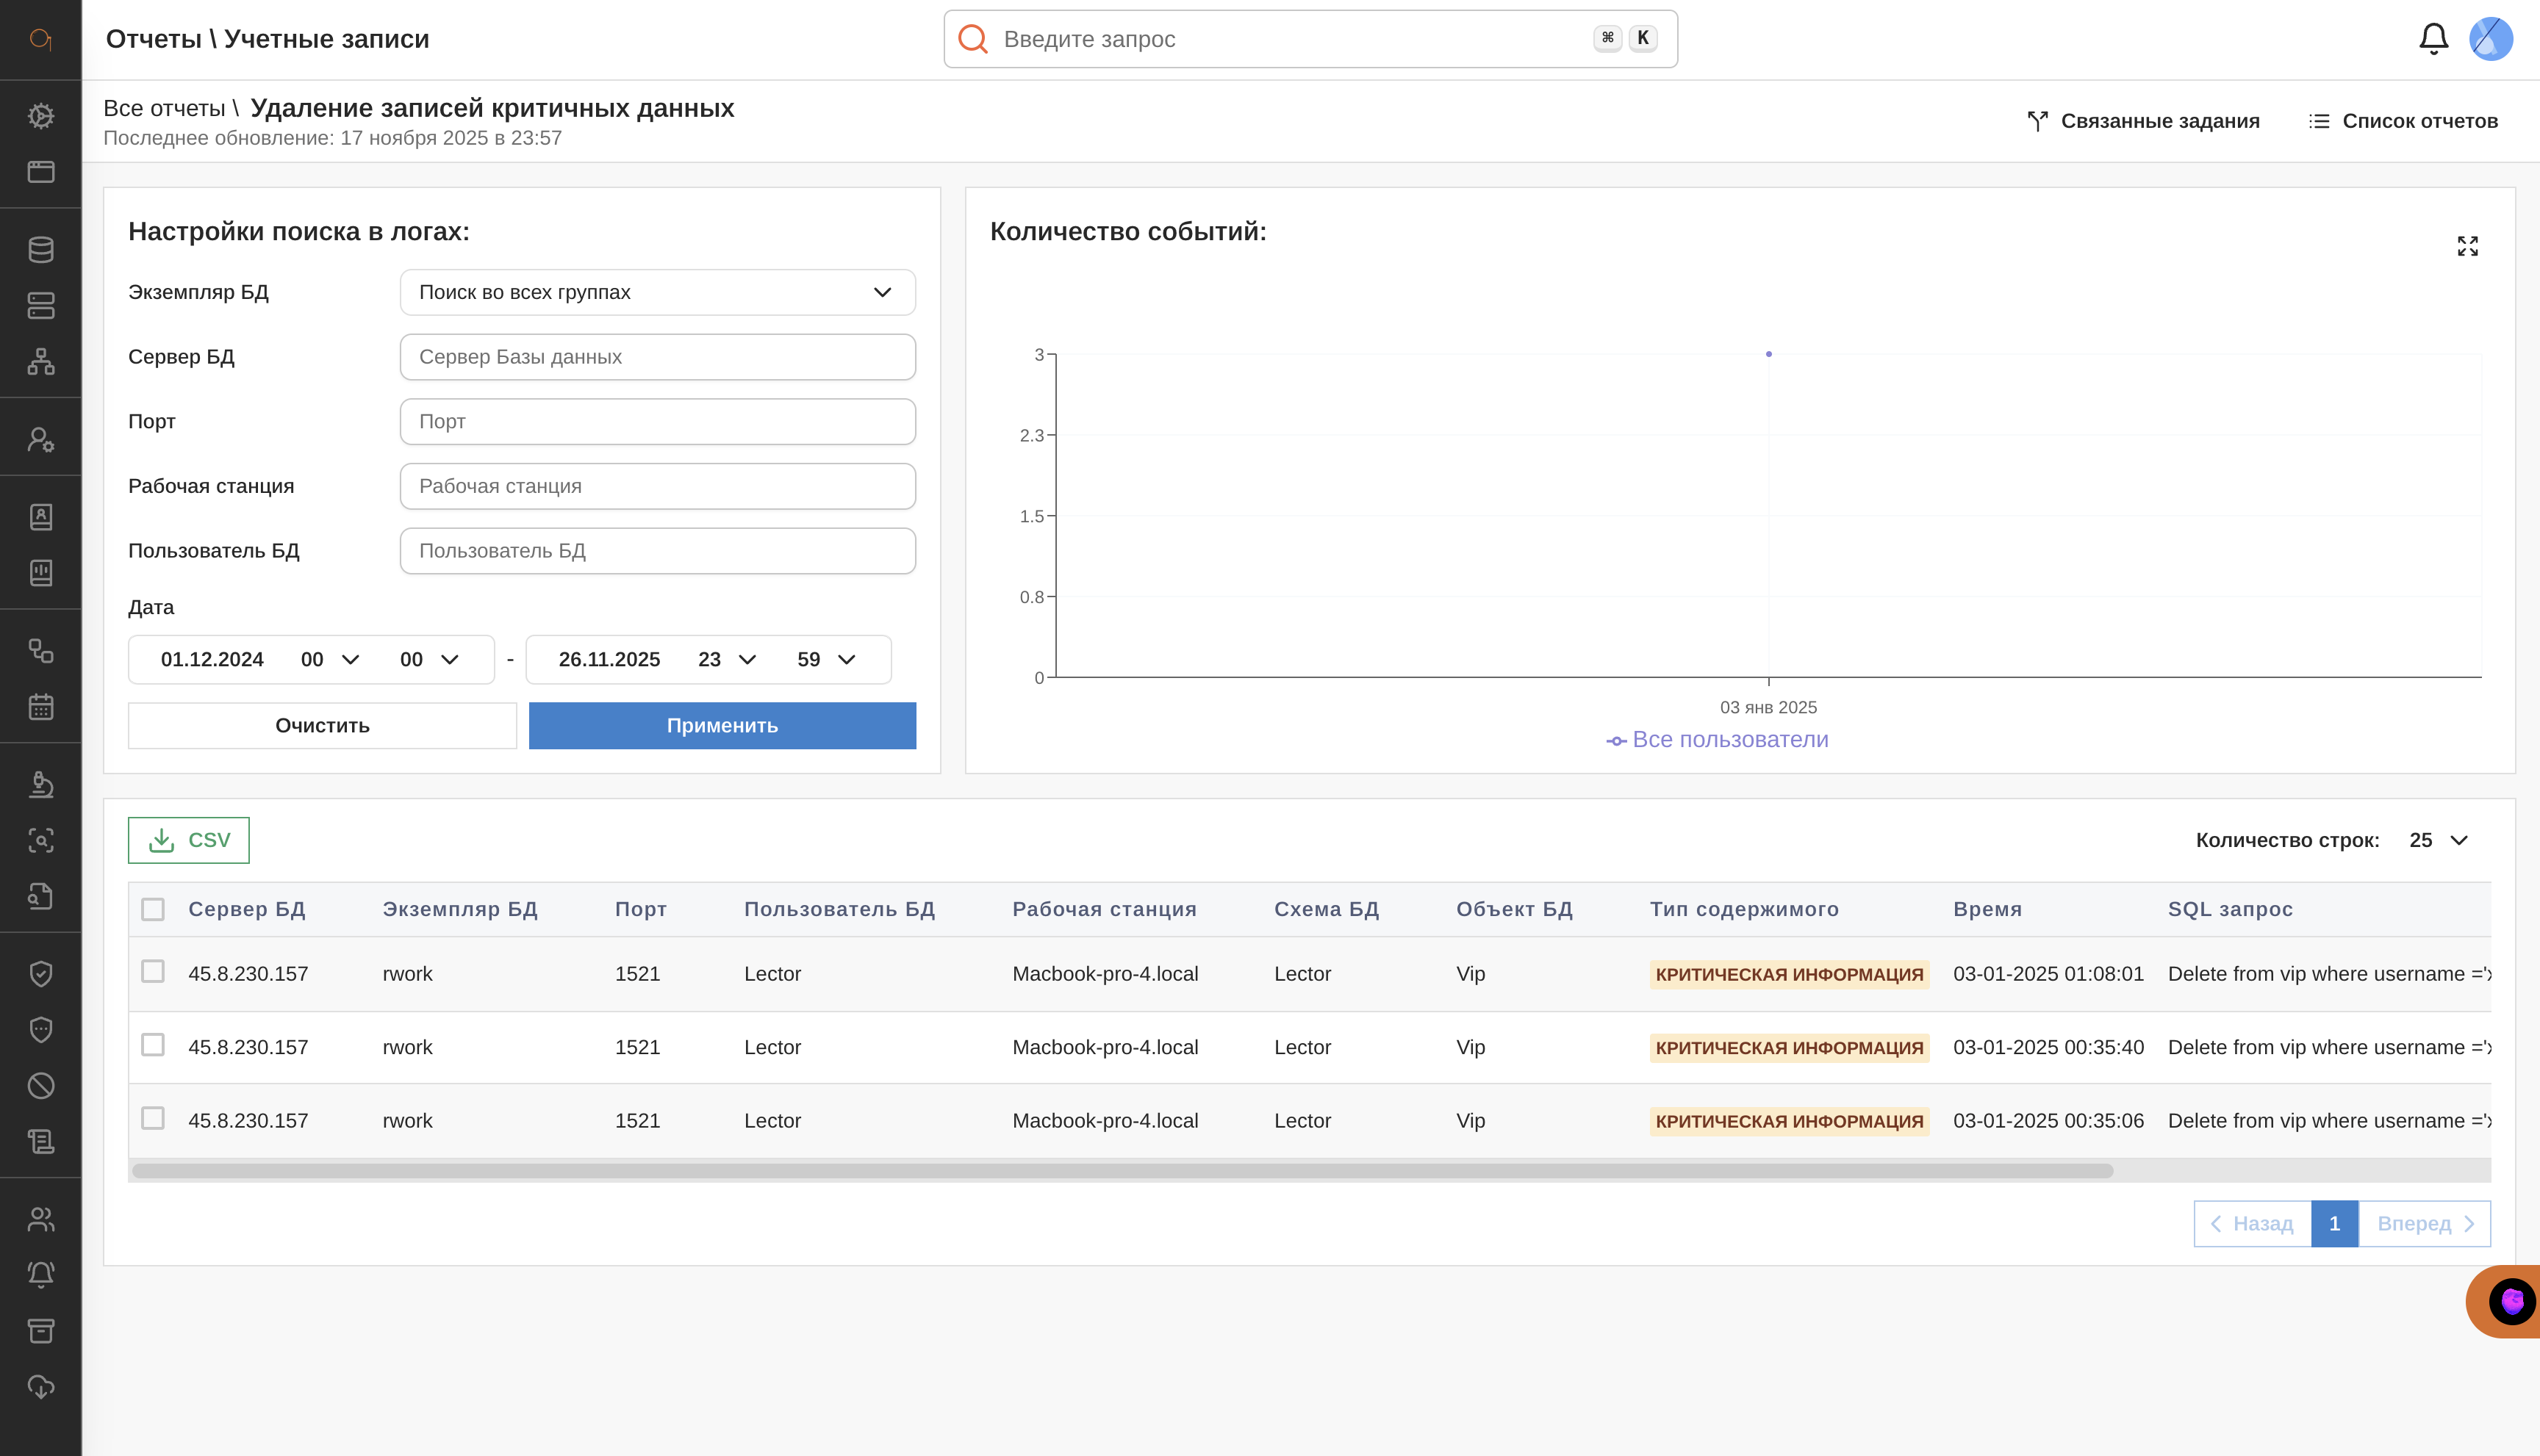Click the calendar icon in sidebar
The width and height of the screenshot is (2540, 1456).
pyautogui.click(x=41, y=707)
